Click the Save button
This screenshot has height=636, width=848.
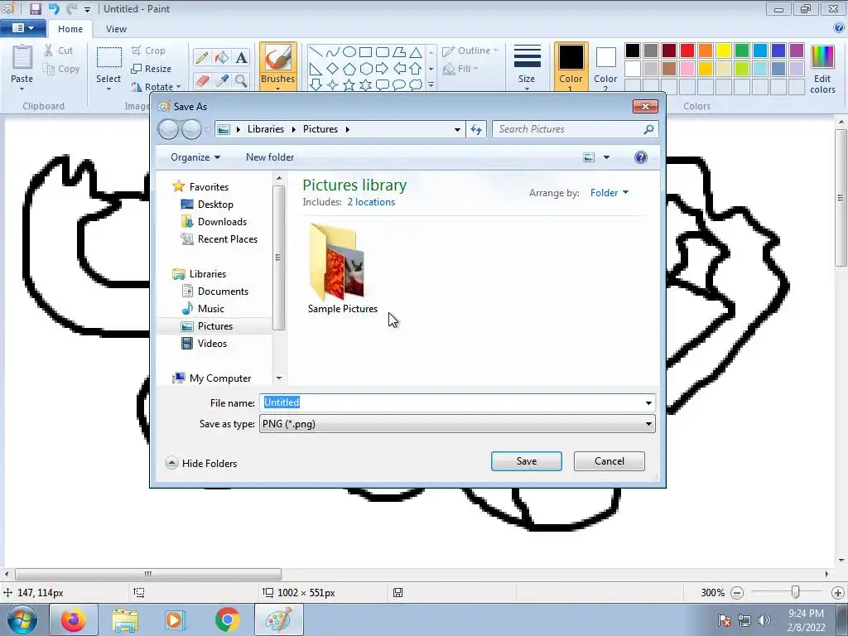point(526,461)
